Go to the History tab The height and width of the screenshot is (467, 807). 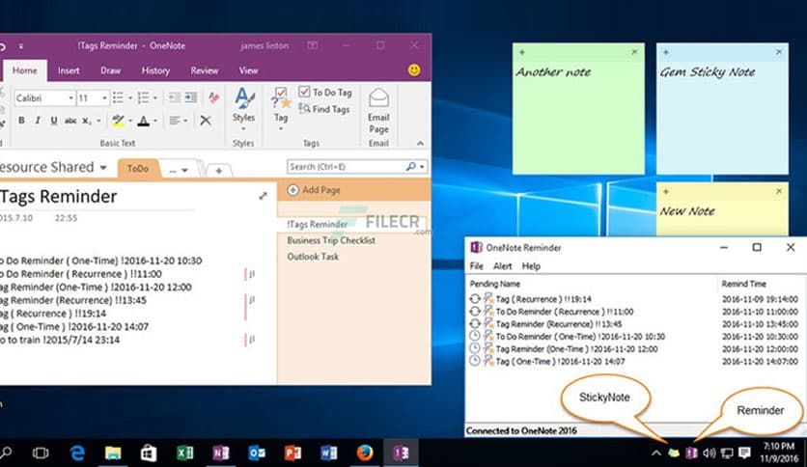(x=155, y=70)
